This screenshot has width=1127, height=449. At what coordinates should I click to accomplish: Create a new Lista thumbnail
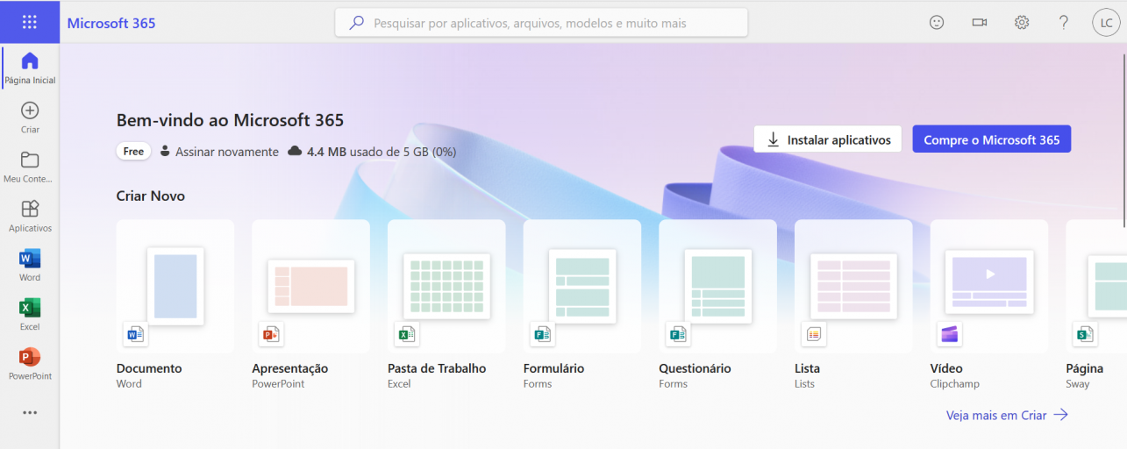click(x=853, y=286)
